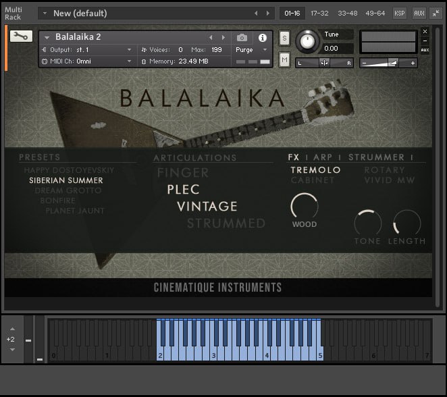Image resolution: width=447 pixels, height=397 pixels.
Task: Load the DREAM GROTTO preset
Action: [x=68, y=190]
